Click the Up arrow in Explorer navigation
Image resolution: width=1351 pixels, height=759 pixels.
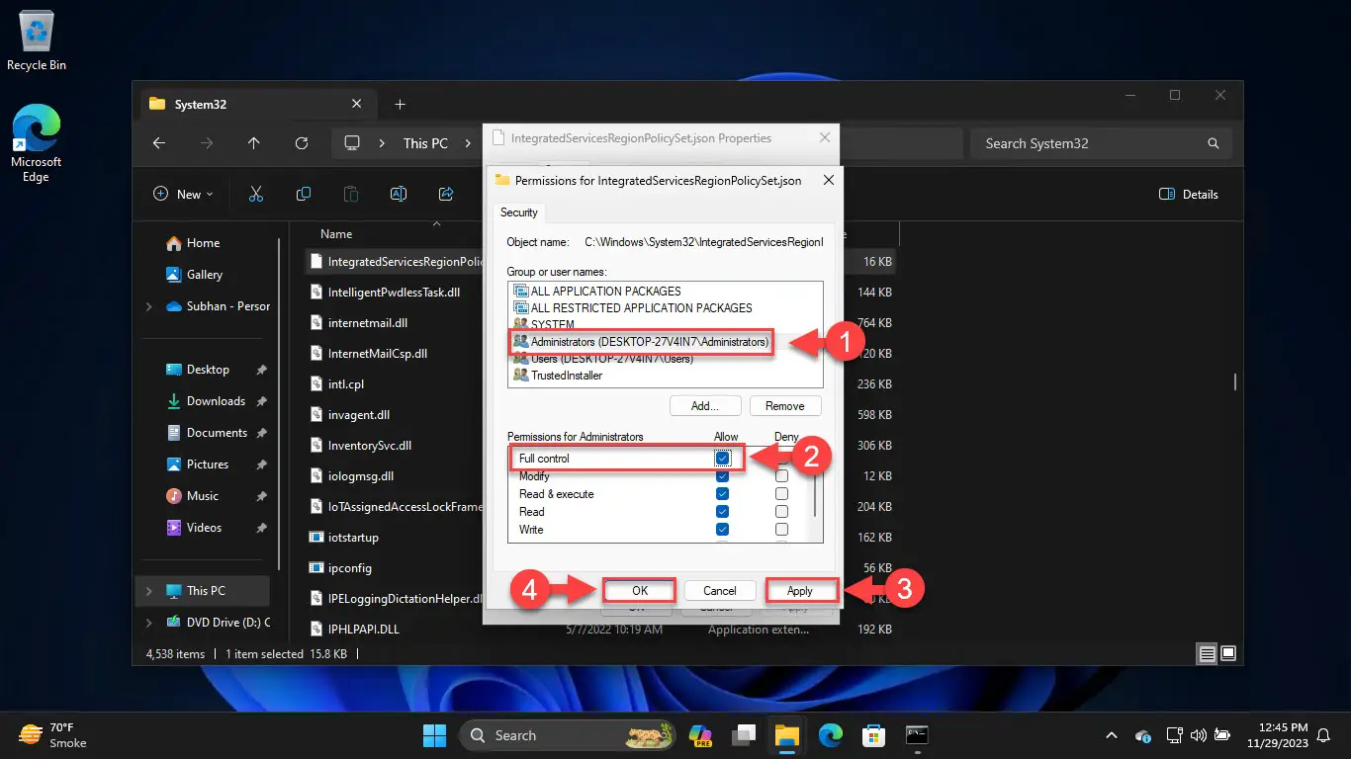(254, 143)
